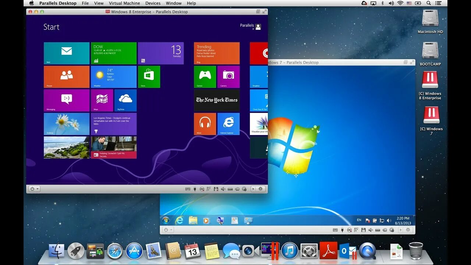This screenshot has height=265, width=471.
Task: Open gear settings in Windows 7 window status bar
Action: coord(408,230)
